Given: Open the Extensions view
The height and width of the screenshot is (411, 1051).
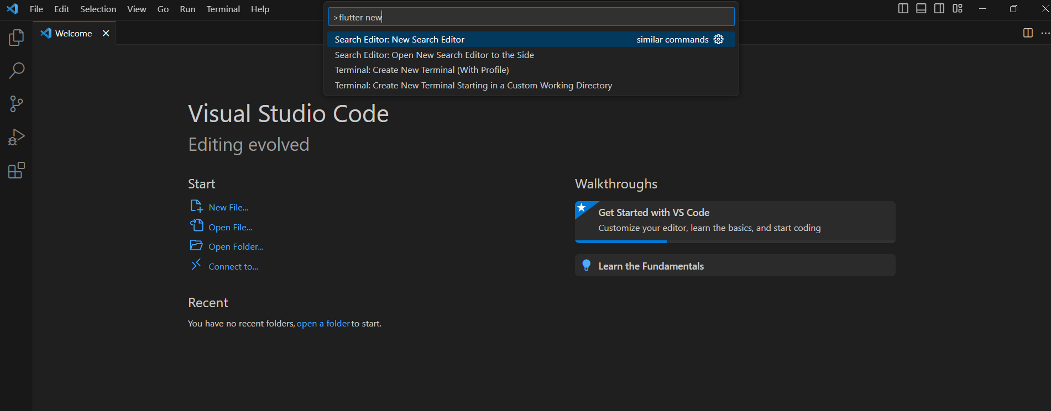Looking at the screenshot, I should click(17, 170).
